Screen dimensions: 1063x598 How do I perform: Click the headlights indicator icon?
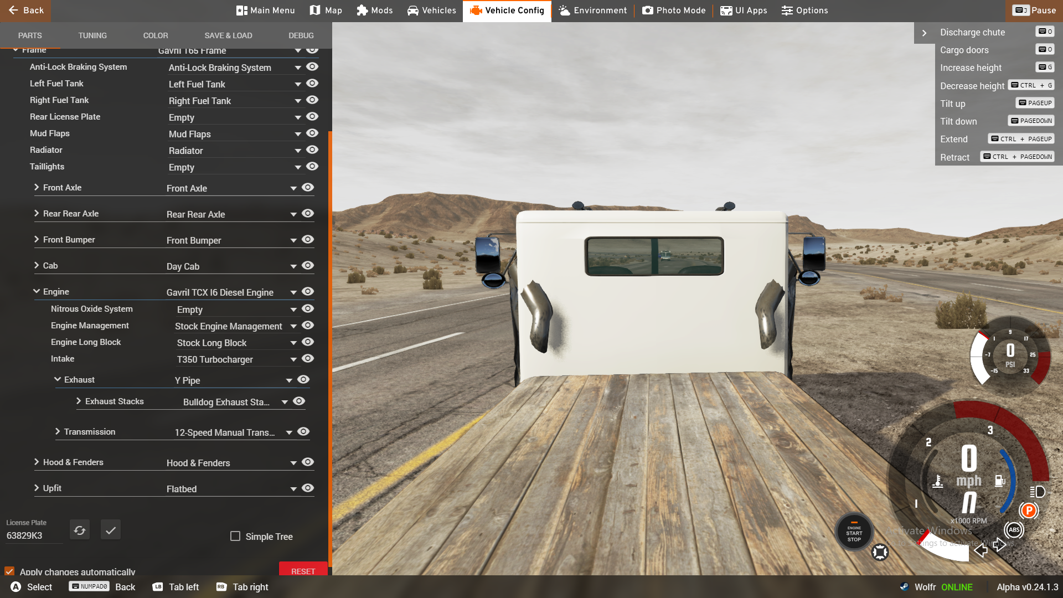(x=1038, y=492)
